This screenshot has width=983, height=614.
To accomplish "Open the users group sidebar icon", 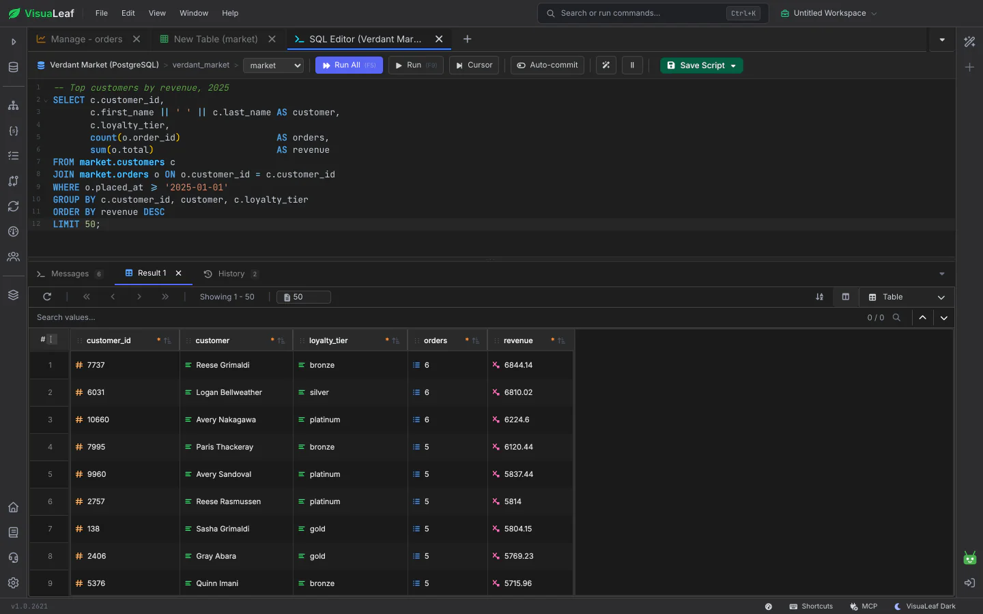I will tap(13, 257).
